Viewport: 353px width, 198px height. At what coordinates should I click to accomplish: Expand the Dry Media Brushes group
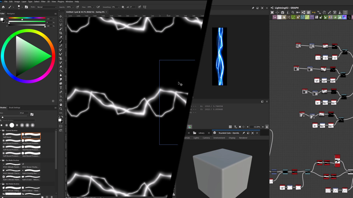pyautogui.click(x=1, y=160)
